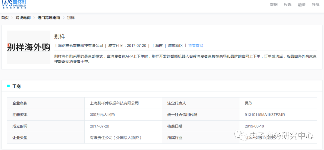The image size is (324, 150).
Task: Click the 工商 section heading
Action: tap(16, 87)
